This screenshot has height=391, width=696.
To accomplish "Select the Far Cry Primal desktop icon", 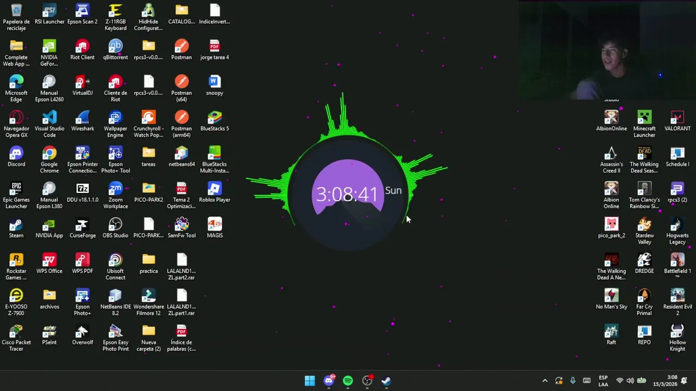I will pyautogui.click(x=644, y=302).
